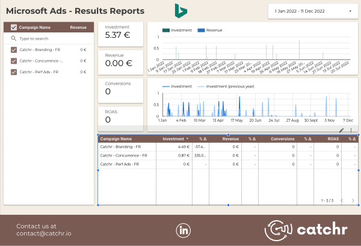Click the 335.0 percent change cell

click(x=200, y=155)
